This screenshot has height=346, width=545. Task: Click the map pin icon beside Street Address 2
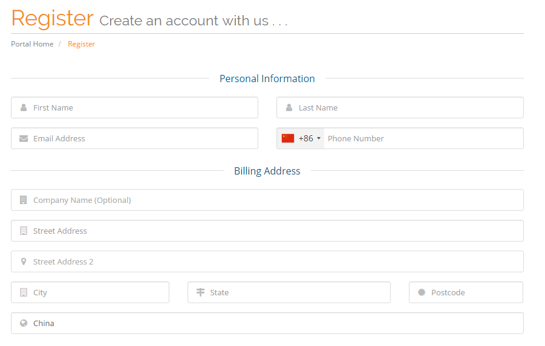click(23, 261)
